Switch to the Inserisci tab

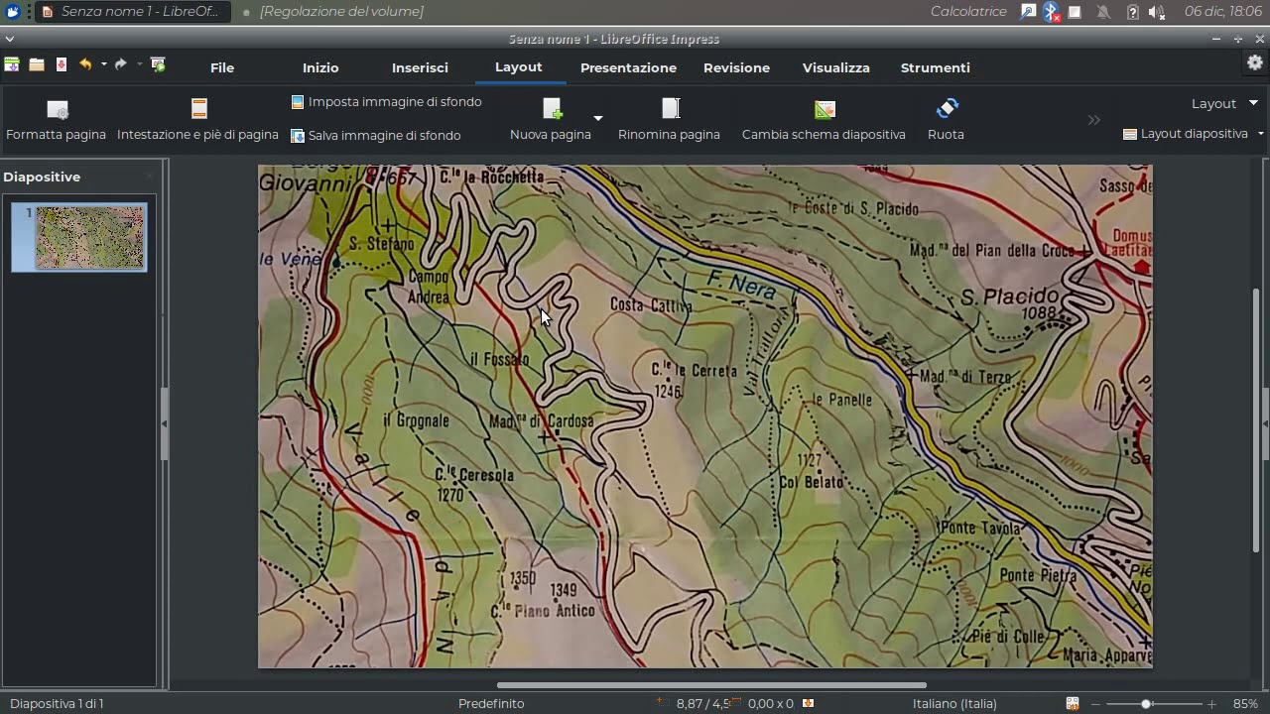(x=420, y=67)
